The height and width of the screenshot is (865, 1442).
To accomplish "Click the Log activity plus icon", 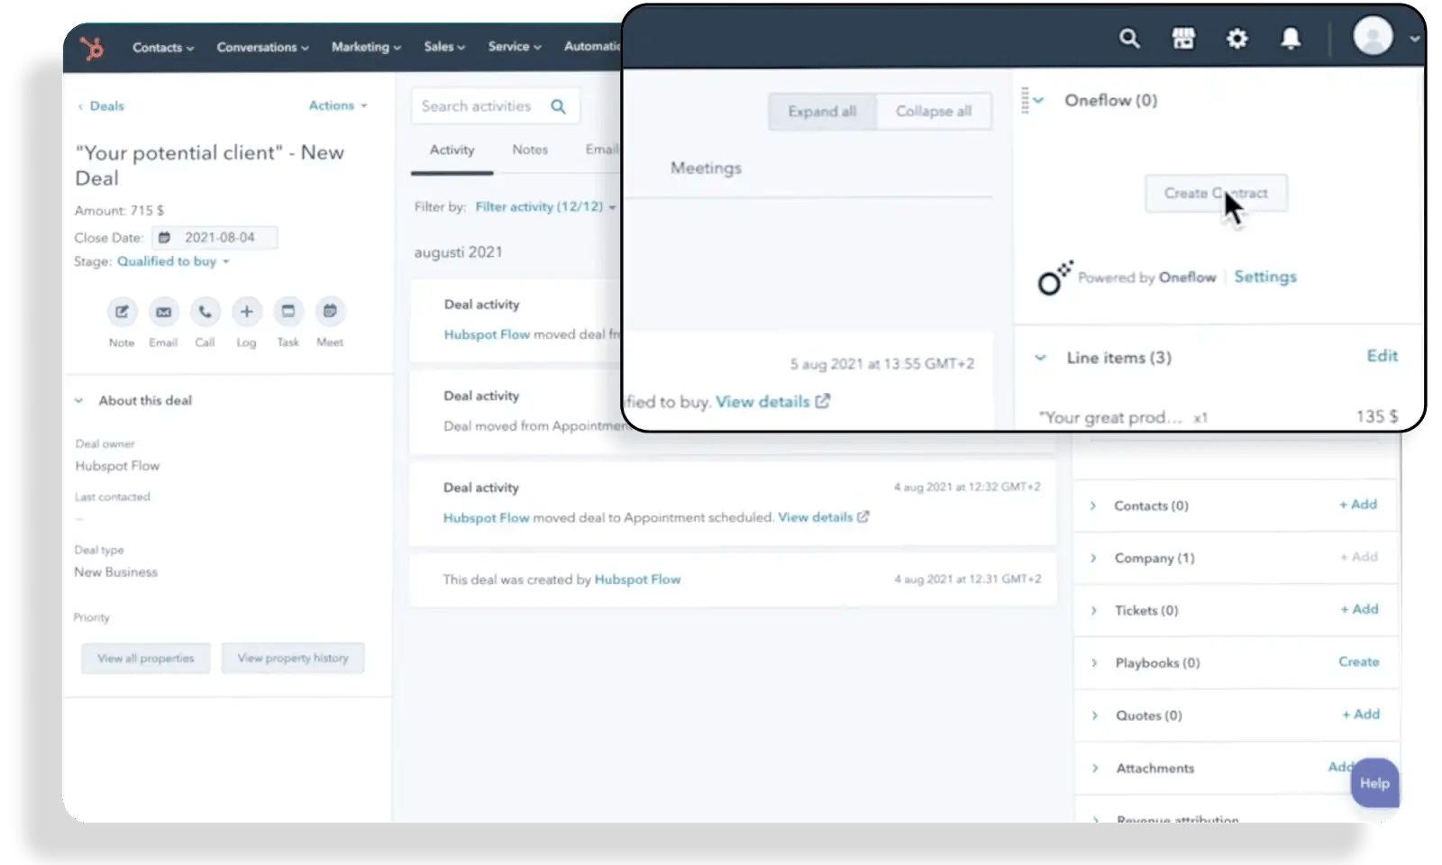I will tap(246, 312).
